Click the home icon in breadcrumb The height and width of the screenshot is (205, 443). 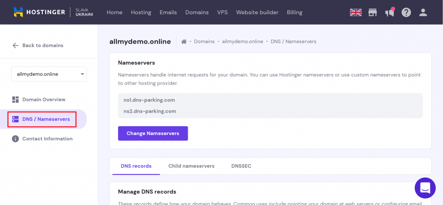click(x=184, y=42)
